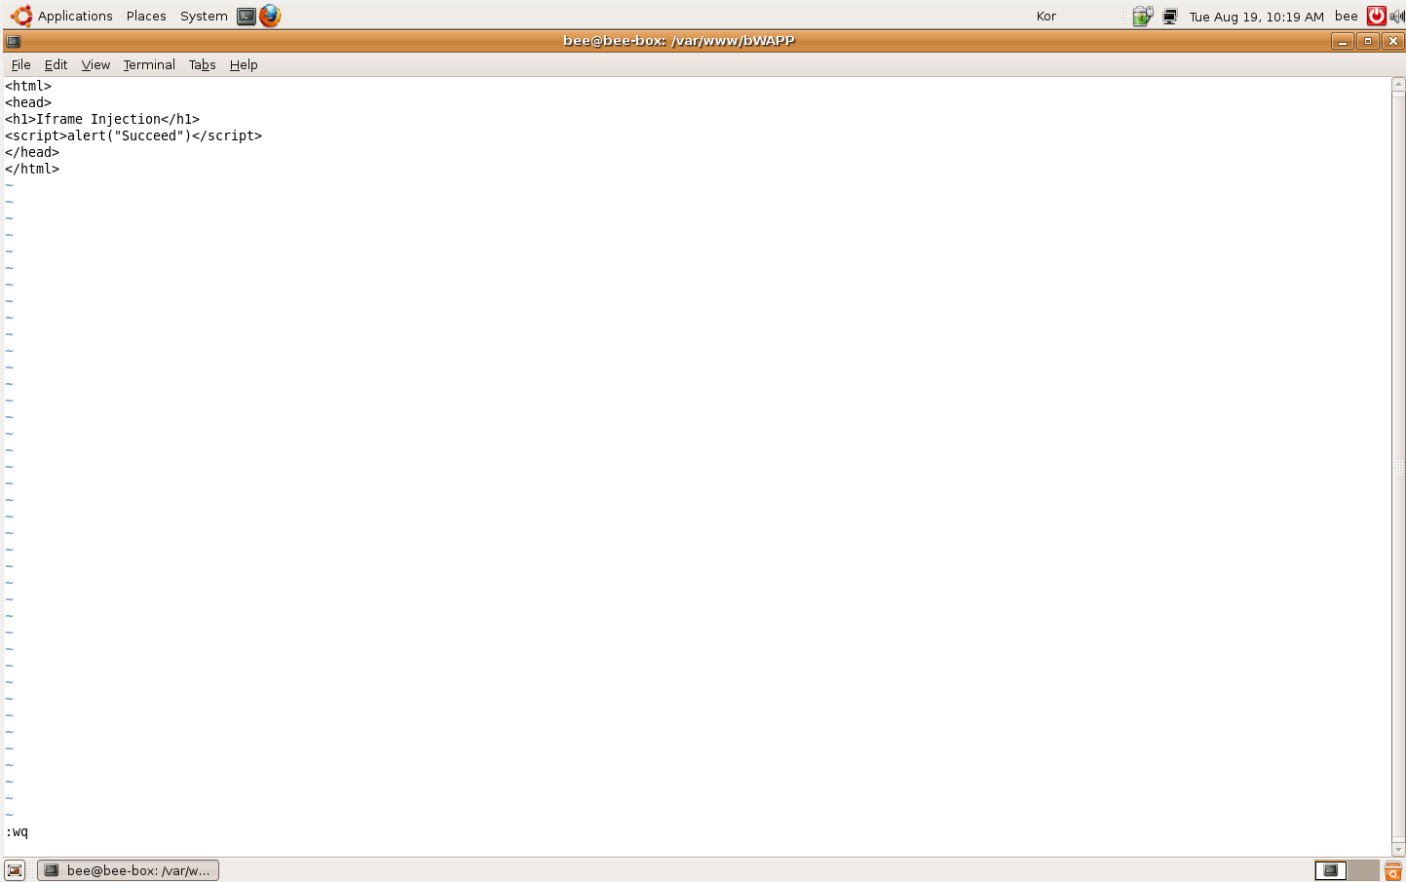Image resolution: width=1406 pixels, height=882 pixels.
Task: Switch to the first workspace in switcher
Action: pyautogui.click(x=1330, y=870)
